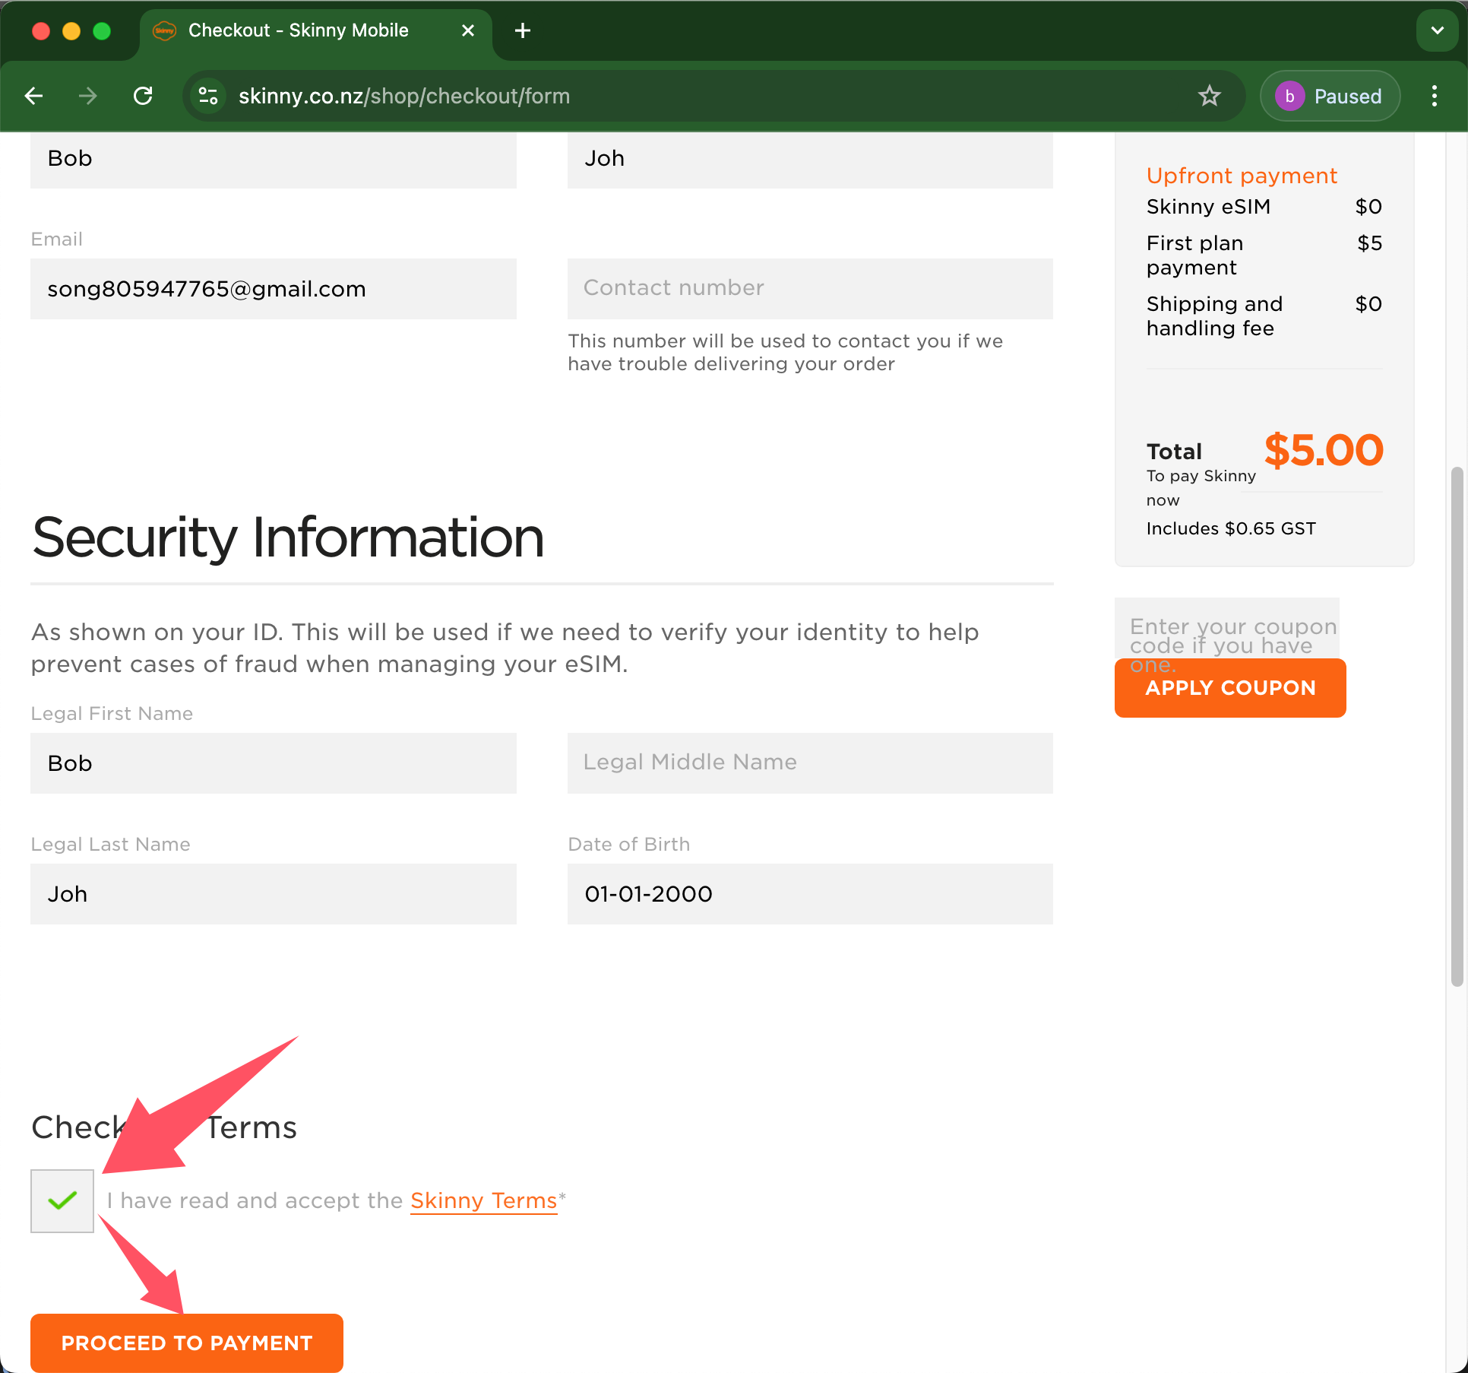Click the Date of Birth field
This screenshot has height=1373, width=1468.
pyautogui.click(x=810, y=894)
